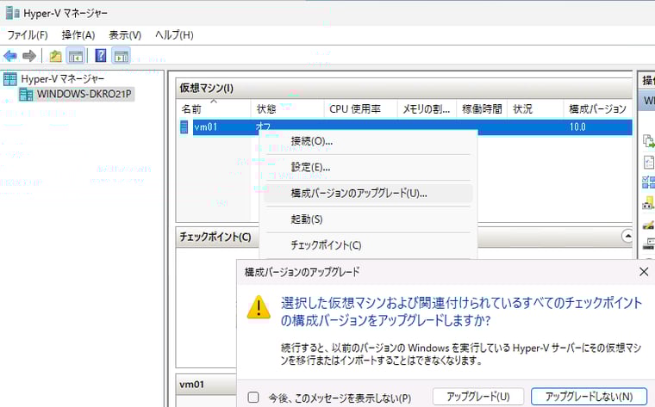Click the warning triangle icon in the dialog
Screen dimensions: 655x407
click(x=259, y=307)
